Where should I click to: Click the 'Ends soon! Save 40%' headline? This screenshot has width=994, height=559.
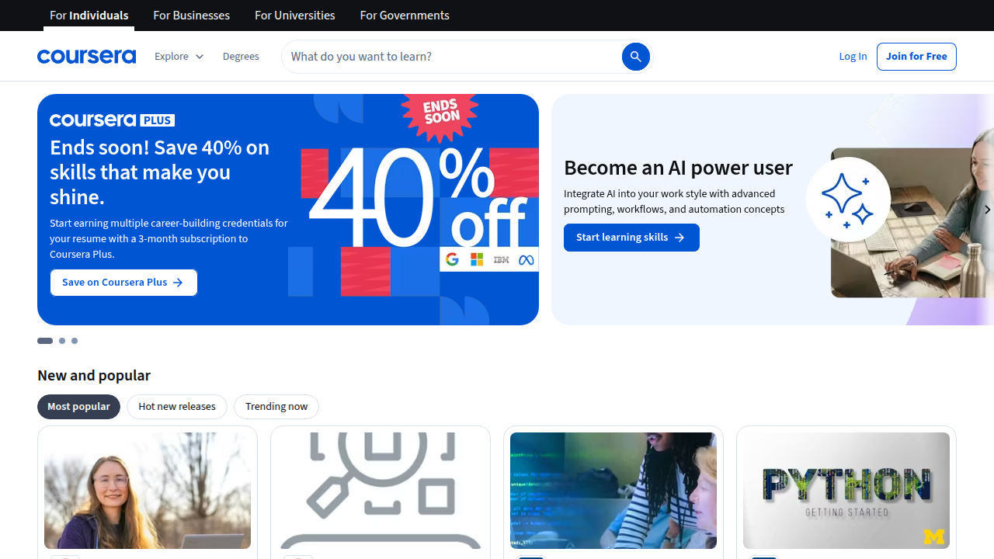[x=160, y=172]
